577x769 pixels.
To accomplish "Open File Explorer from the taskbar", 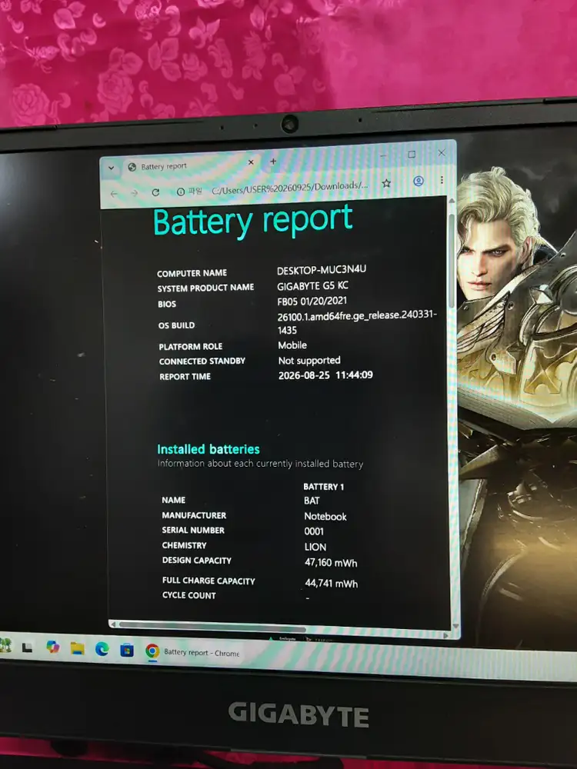I will pos(77,648).
